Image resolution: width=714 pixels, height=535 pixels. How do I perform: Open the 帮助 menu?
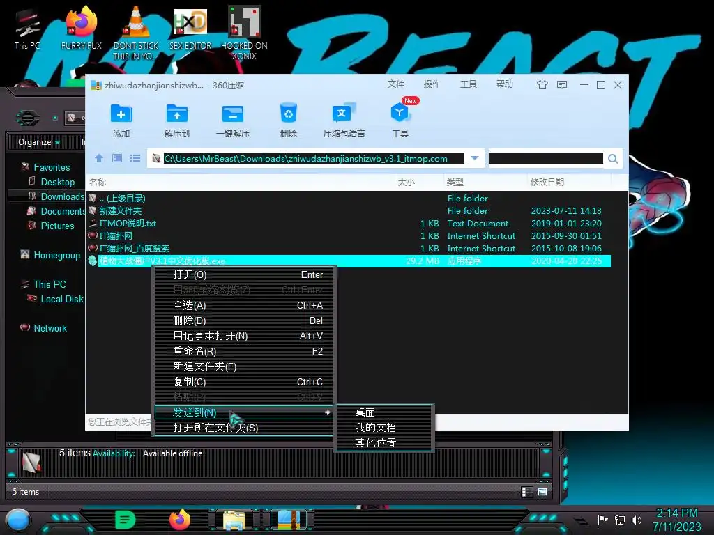[x=505, y=84]
